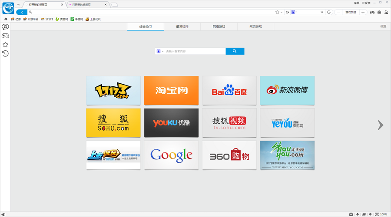The width and height of the screenshot is (391, 217).
Task: Click the gamepad icon in top-right toolbar
Action: click(372, 12)
